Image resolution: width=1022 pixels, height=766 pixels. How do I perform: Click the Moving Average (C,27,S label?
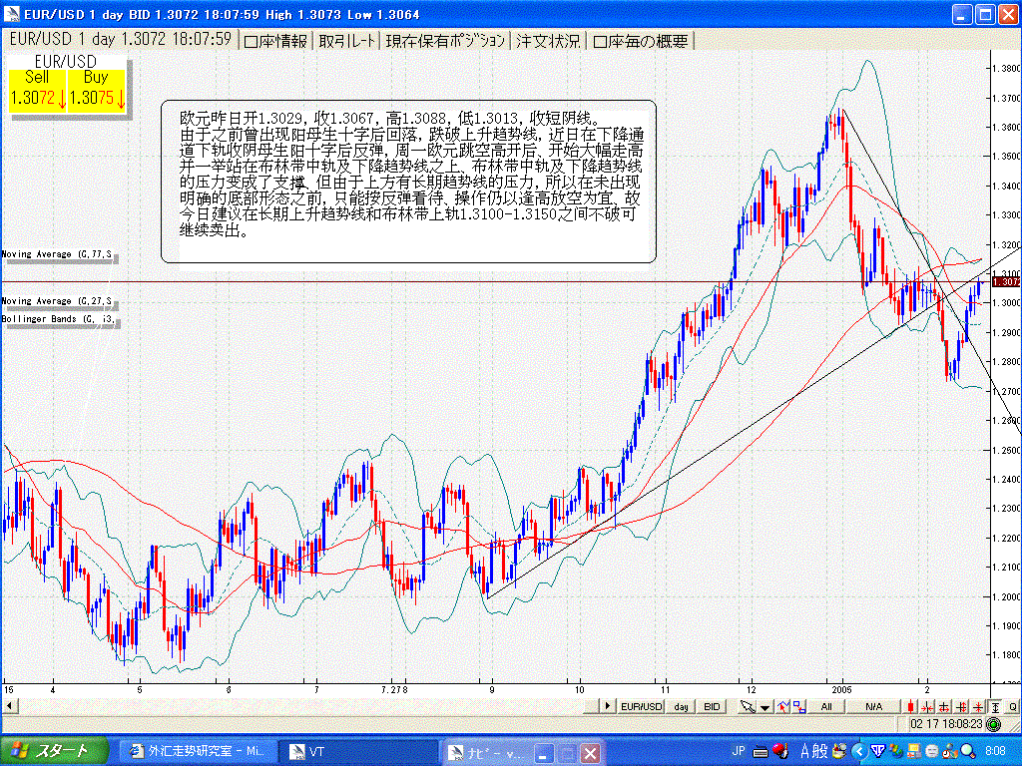click(57, 301)
